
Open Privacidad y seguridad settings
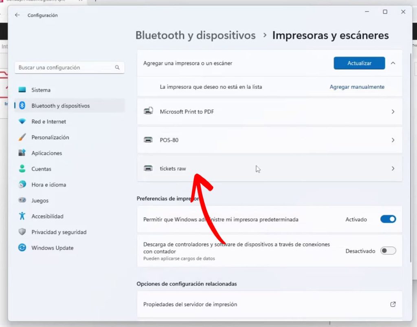[x=59, y=232]
